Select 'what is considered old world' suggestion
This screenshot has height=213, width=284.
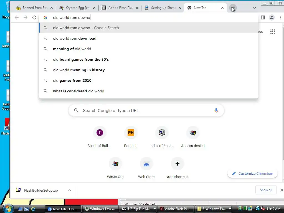point(149,91)
